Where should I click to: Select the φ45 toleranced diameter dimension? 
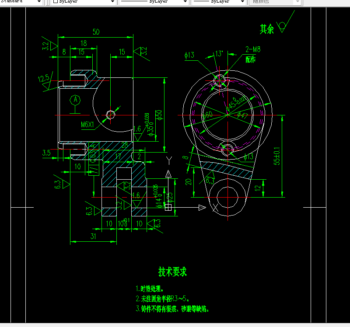click(236, 104)
